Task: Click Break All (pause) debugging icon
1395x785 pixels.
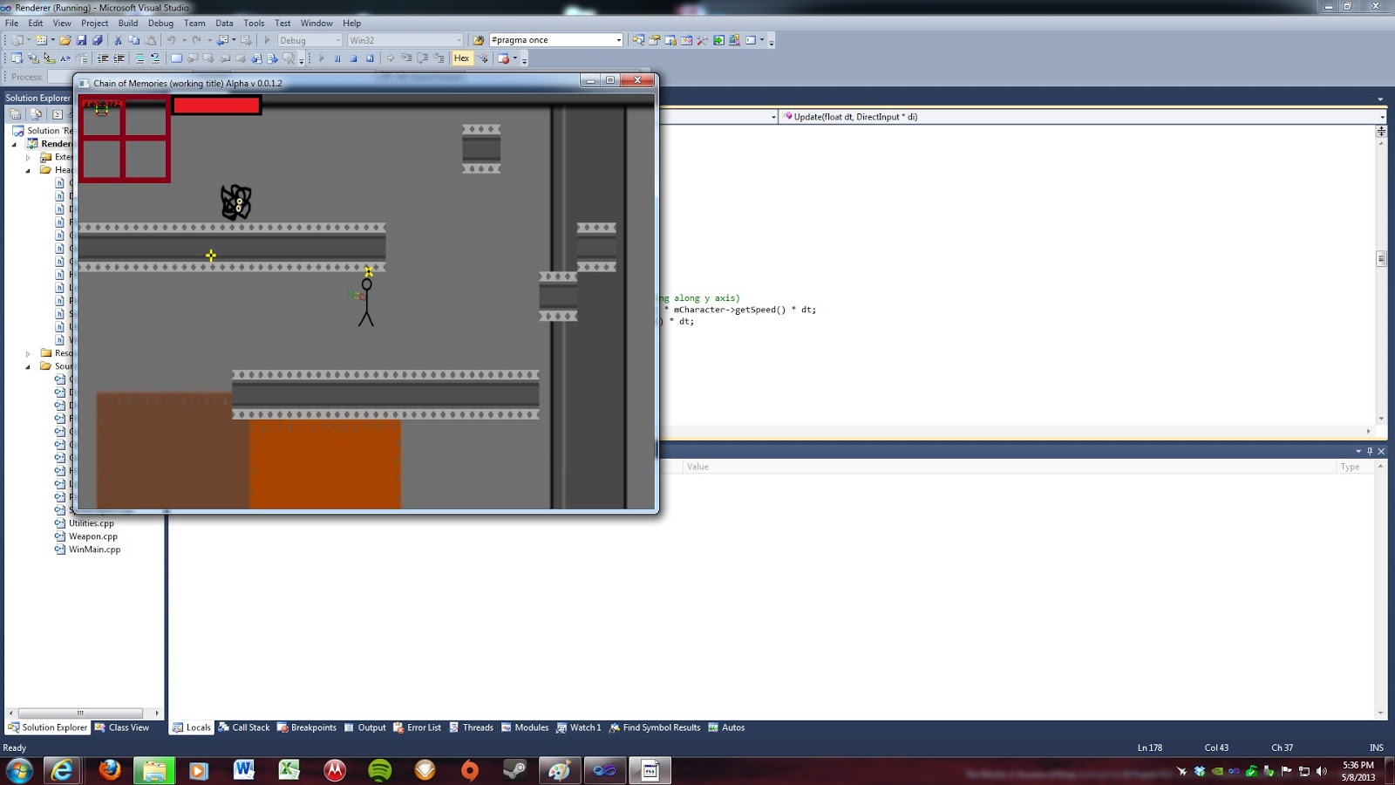Action: coord(337,58)
